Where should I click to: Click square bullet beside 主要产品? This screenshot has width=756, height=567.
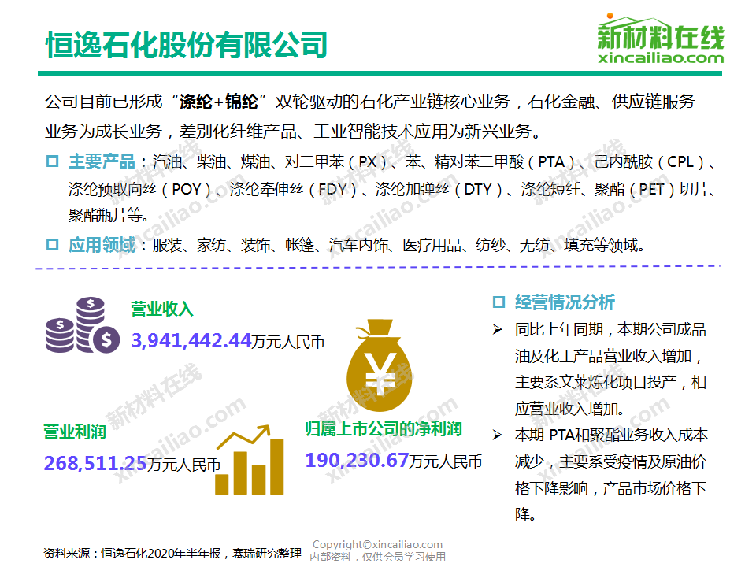point(52,161)
